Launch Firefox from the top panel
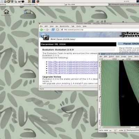 click(38, 1)
